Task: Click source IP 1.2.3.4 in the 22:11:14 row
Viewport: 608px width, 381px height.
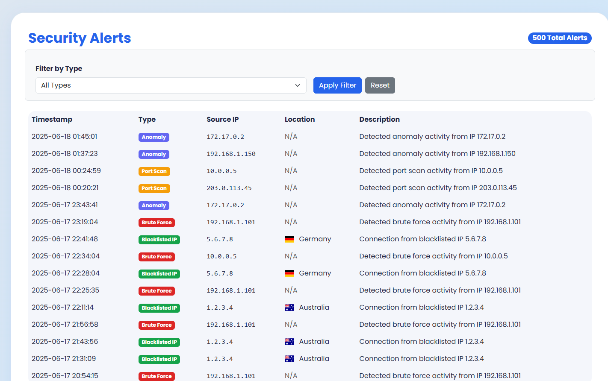Action: click(x=220, y=308)
